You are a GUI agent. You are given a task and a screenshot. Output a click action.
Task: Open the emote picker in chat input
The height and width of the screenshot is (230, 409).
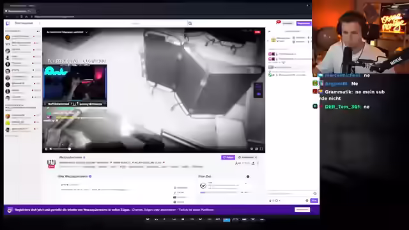(315, 194)
